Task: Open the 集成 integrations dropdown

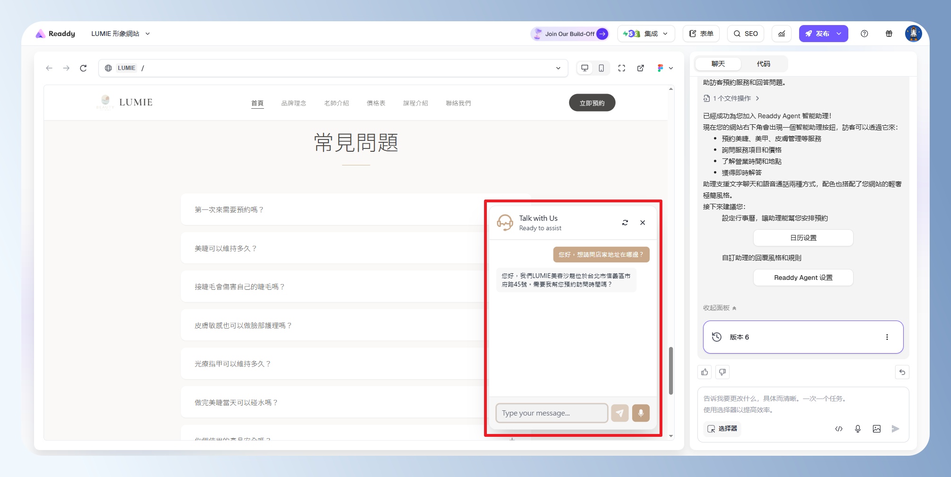Action: (646, 34)
